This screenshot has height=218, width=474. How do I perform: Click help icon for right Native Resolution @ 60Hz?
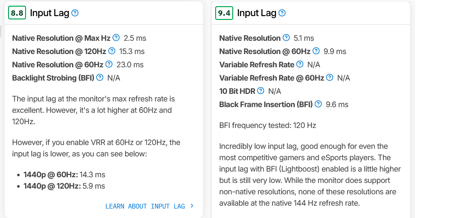click(316, 51)
